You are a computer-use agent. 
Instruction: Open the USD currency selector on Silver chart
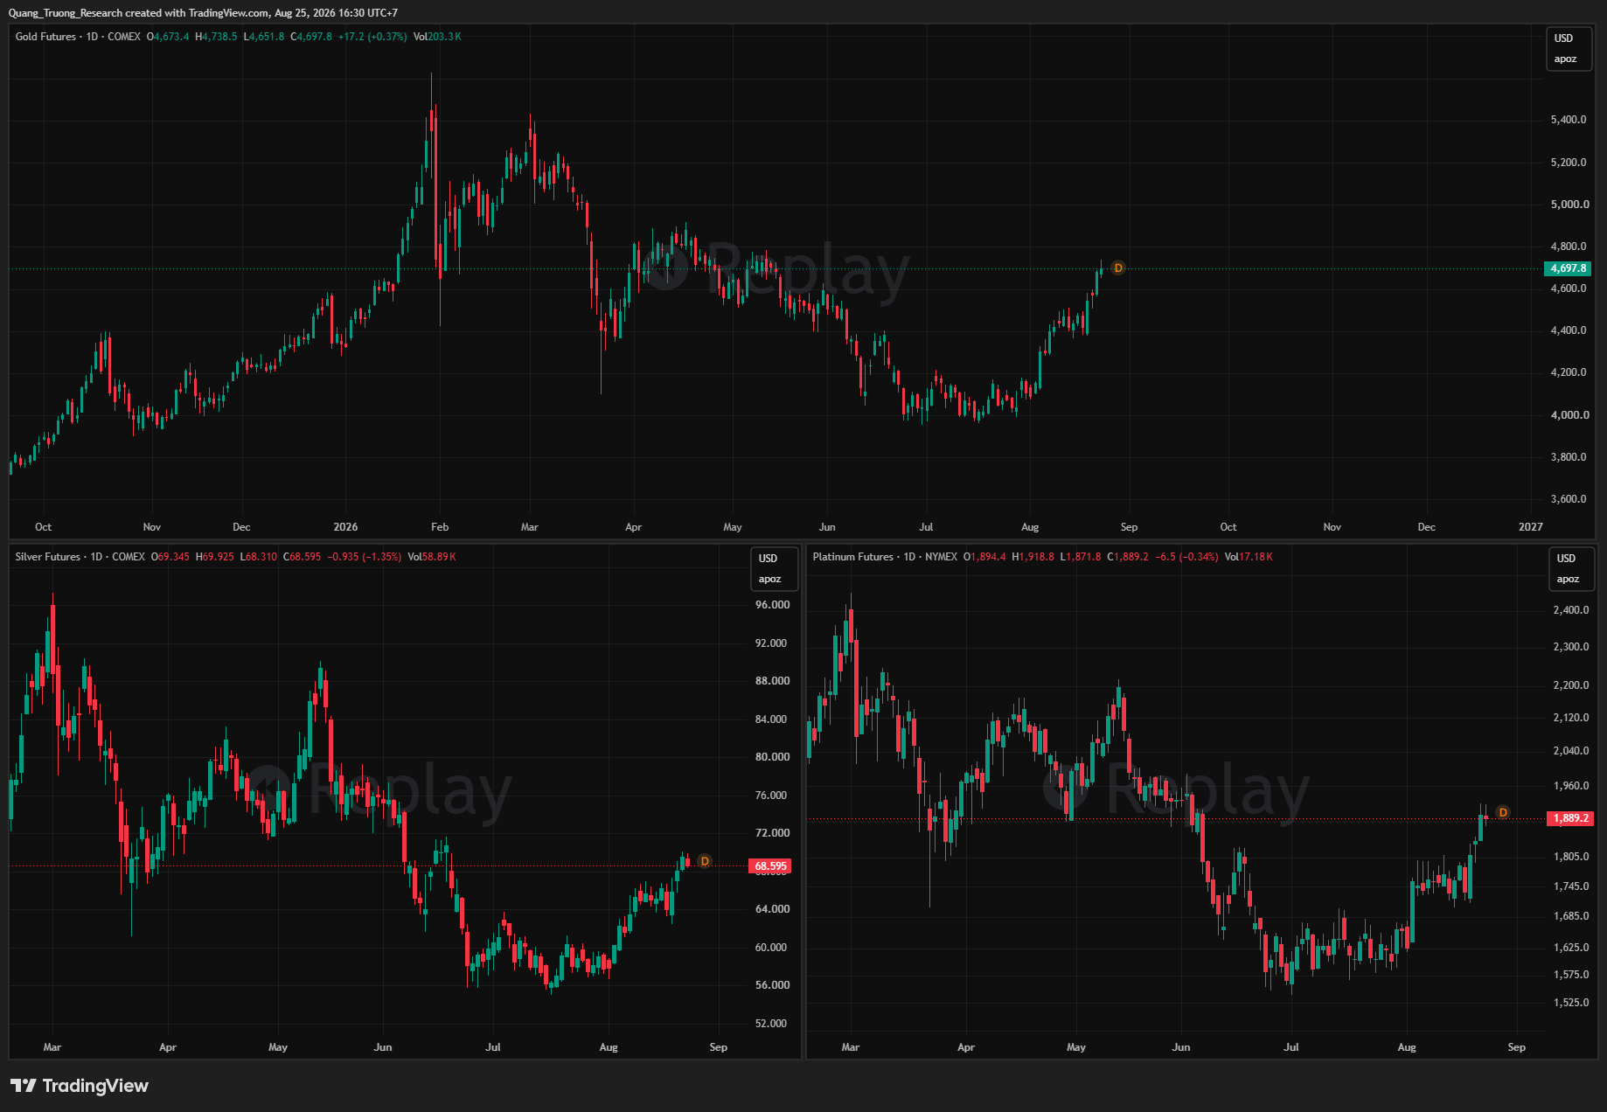pyautogui.click(x=768, y=559)
